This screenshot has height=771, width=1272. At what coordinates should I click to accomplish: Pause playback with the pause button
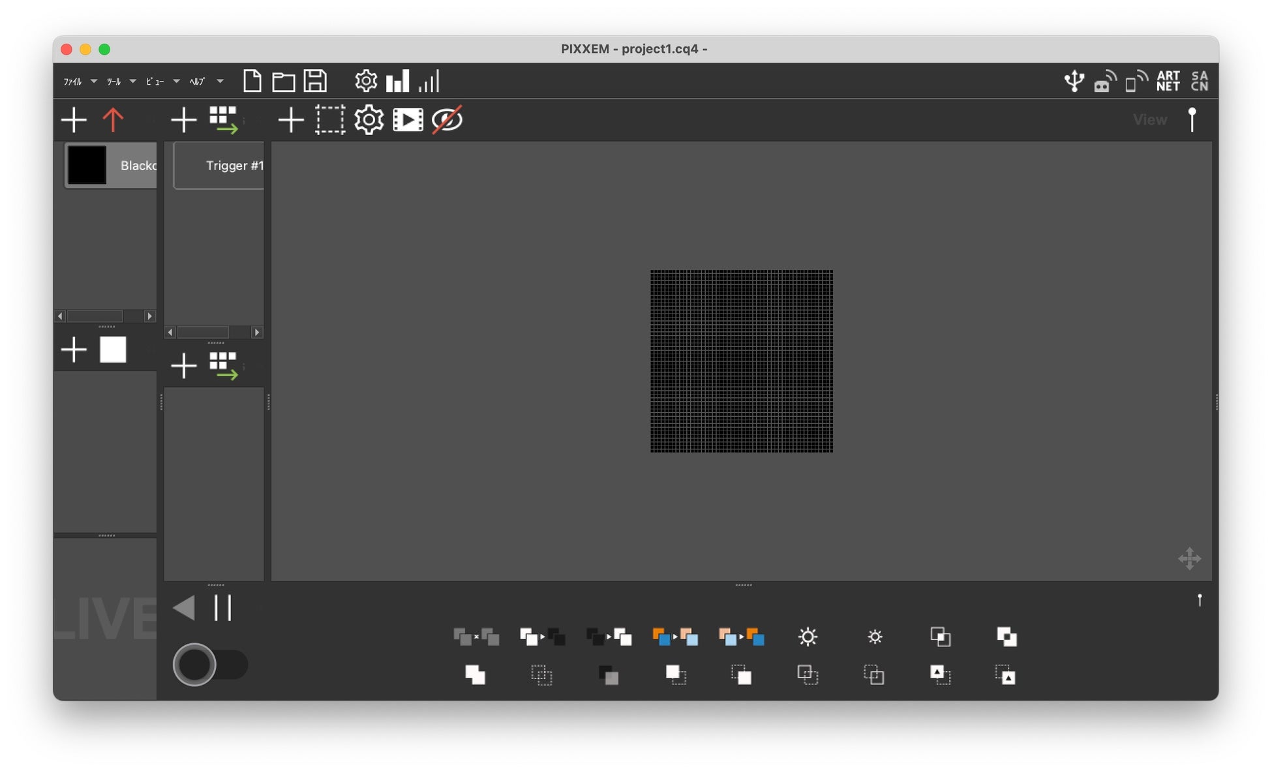point(223,608)
